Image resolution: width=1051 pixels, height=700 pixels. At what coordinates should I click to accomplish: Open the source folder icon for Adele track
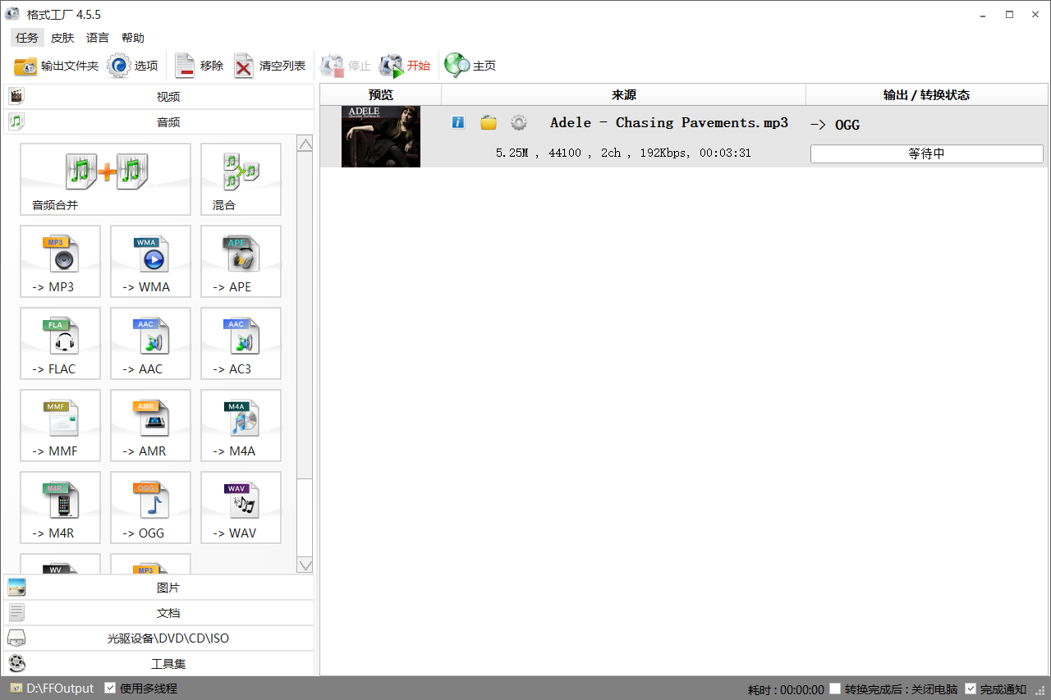tap(489, 122)
